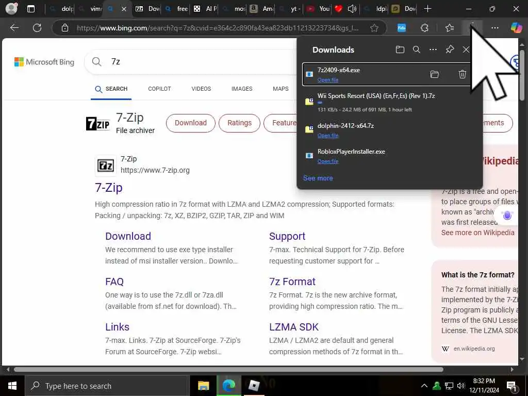Click the 7-Zip Download pill button
Image resolution: width=528 pixels, height=396 pixels.
click(191, 123)
